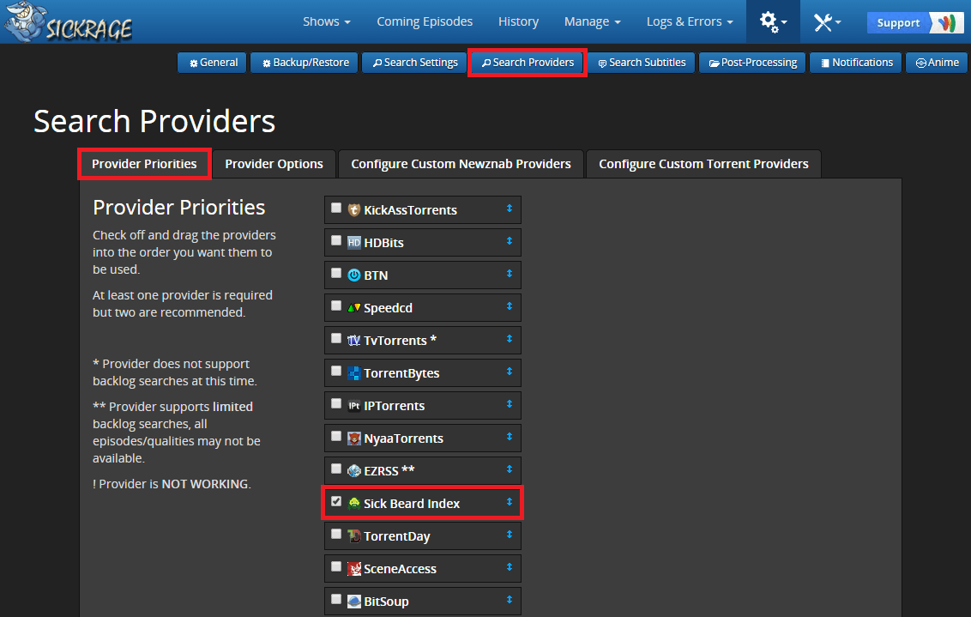The width and height of the screenshot is (971, 617).
Task: Click the NyaaTorrents provider icon
Action: (x=353, y=439)
